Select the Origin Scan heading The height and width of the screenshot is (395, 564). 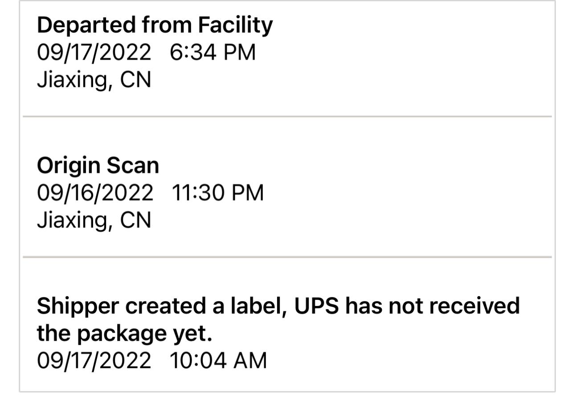[x=98, y=167]
